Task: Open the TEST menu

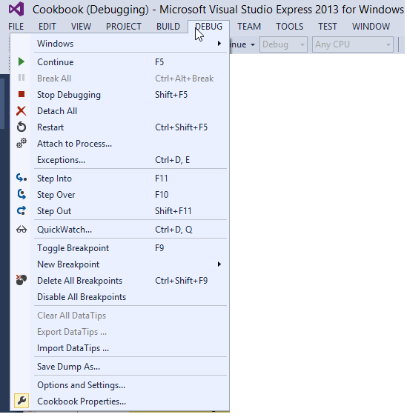Action: coord(328,27)
